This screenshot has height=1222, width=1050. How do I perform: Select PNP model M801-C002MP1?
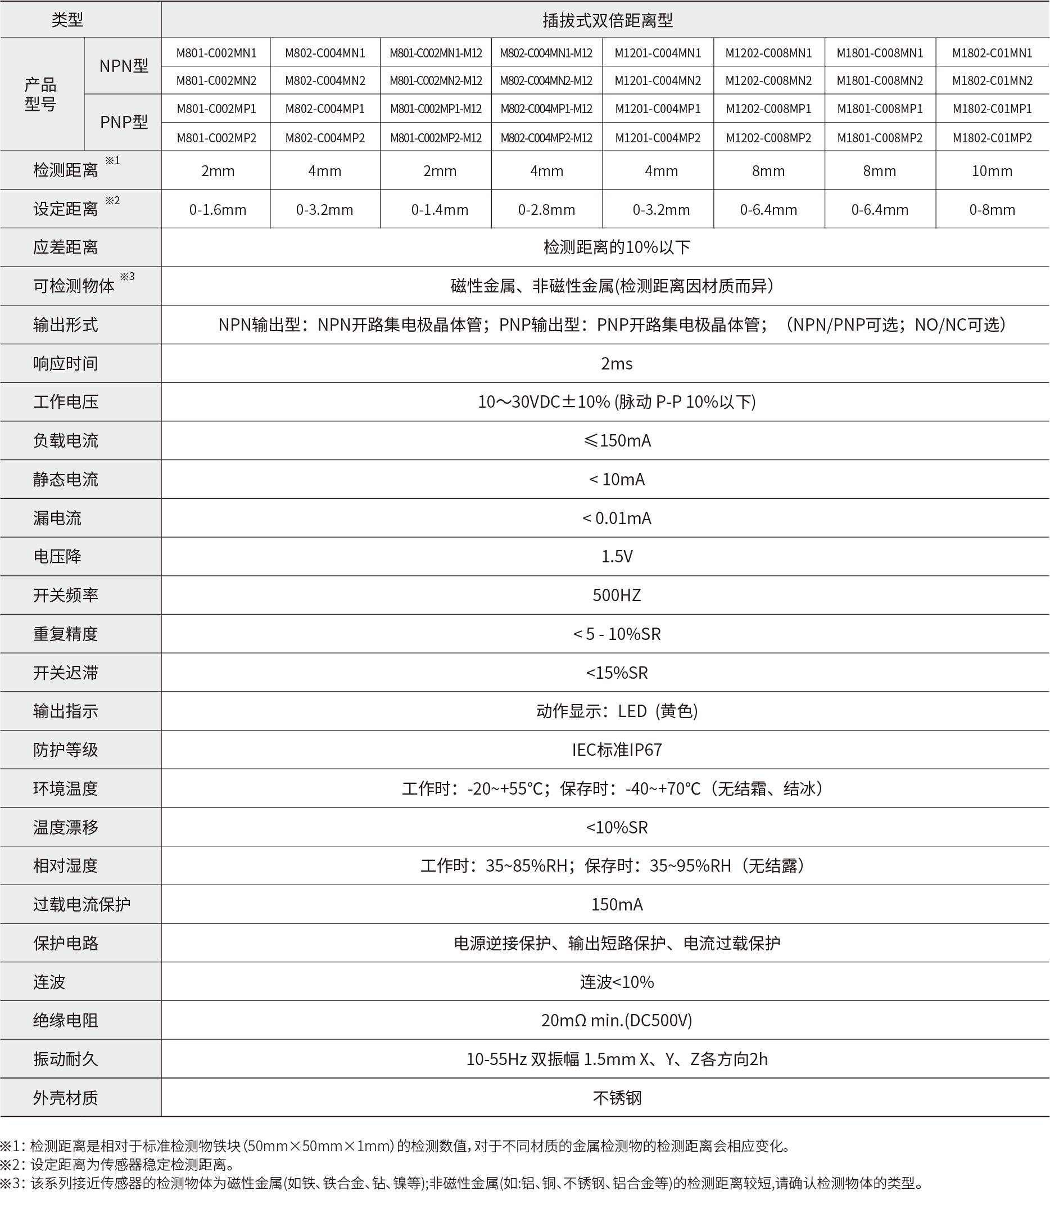pos(216,109)
